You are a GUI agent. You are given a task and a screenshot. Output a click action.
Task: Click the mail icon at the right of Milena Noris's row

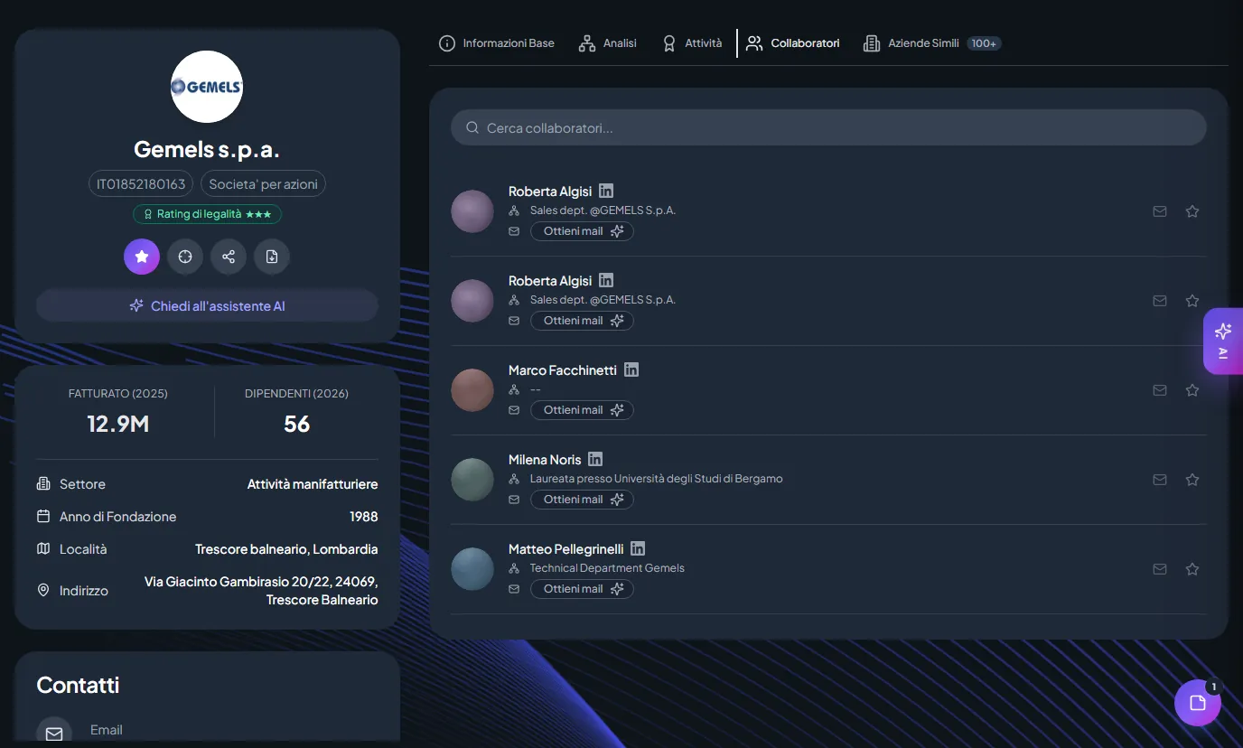point(1160,480)
